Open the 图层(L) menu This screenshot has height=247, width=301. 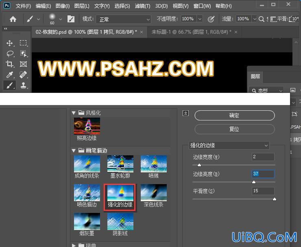pyautogui.click(x=82, y=6)
